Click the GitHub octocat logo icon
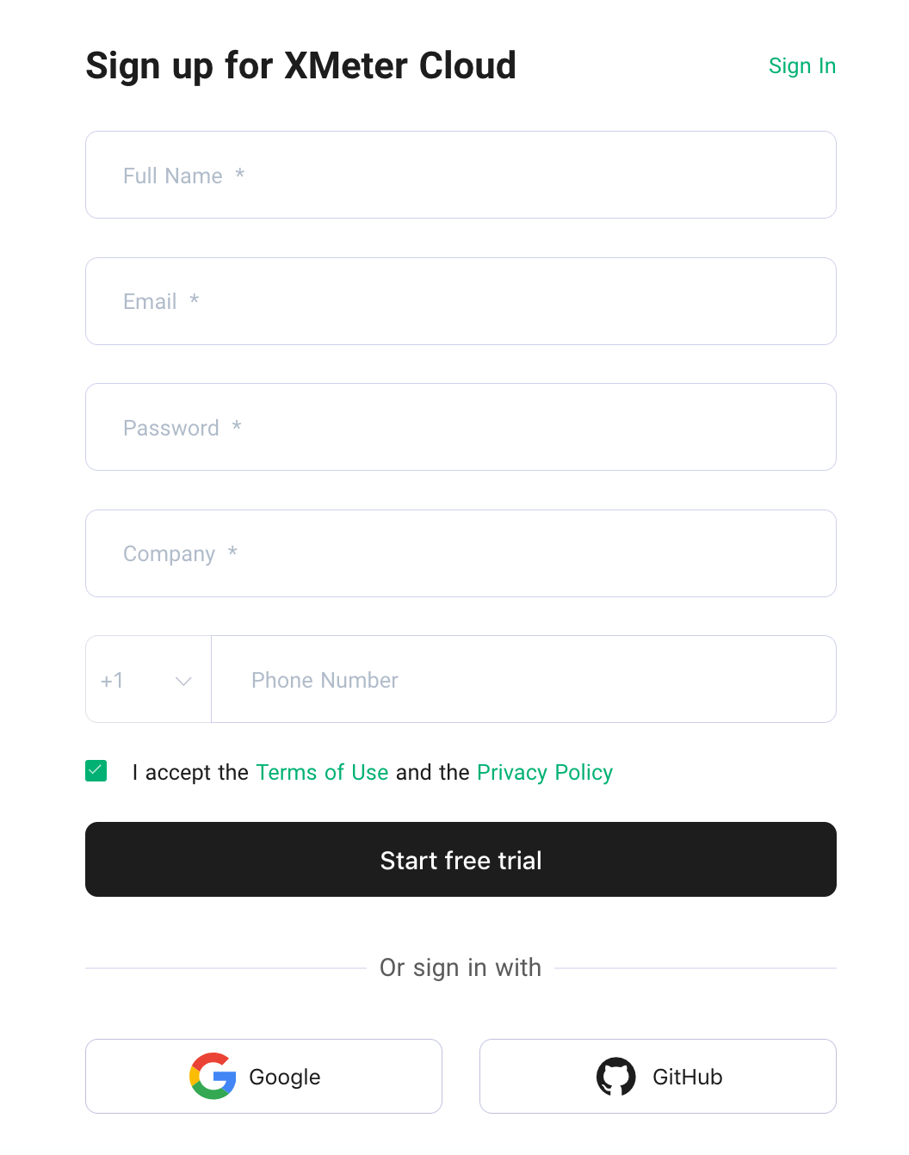Image resolution: width=909 pixels, height=1155 pixels. point(616,1076)
